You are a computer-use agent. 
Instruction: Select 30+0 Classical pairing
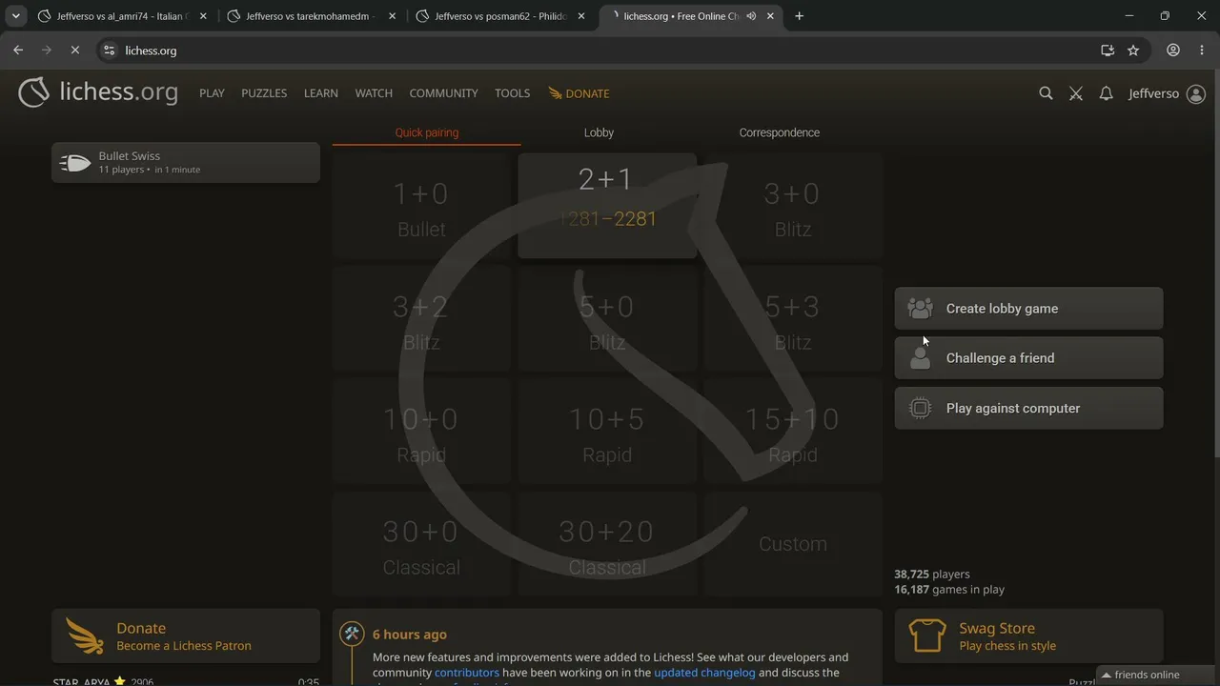coord(421,543)
